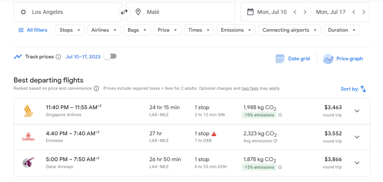383x182 pixels.
Task: Click the 7 hr DXB layover text
Action: 203,141
